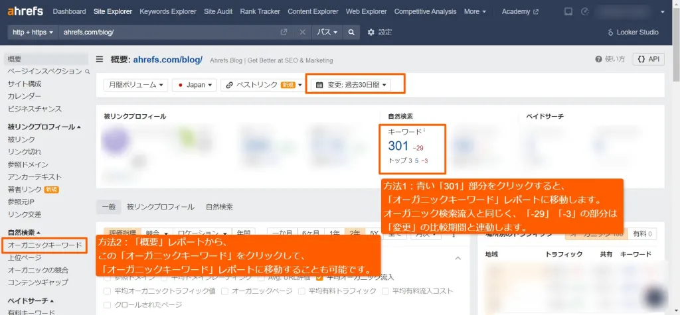Open Looker Studio integration

pyautogui.click(x=633, y=32)
